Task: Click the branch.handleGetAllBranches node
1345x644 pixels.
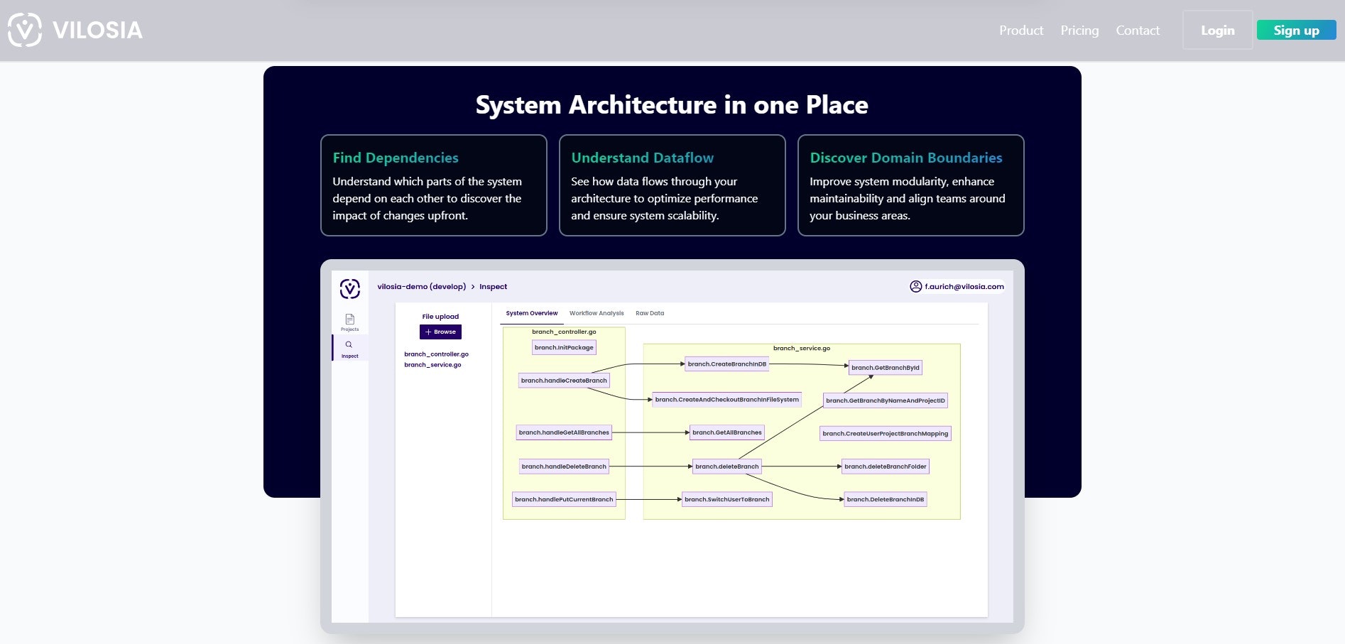Action: pos(564,432)
